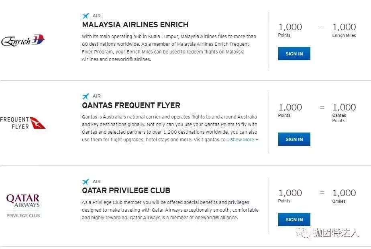This screenshot has height=249, width=371.
Task: Sign in for Qantas Frequent Flyer transfer
Action: coord(294,139)
